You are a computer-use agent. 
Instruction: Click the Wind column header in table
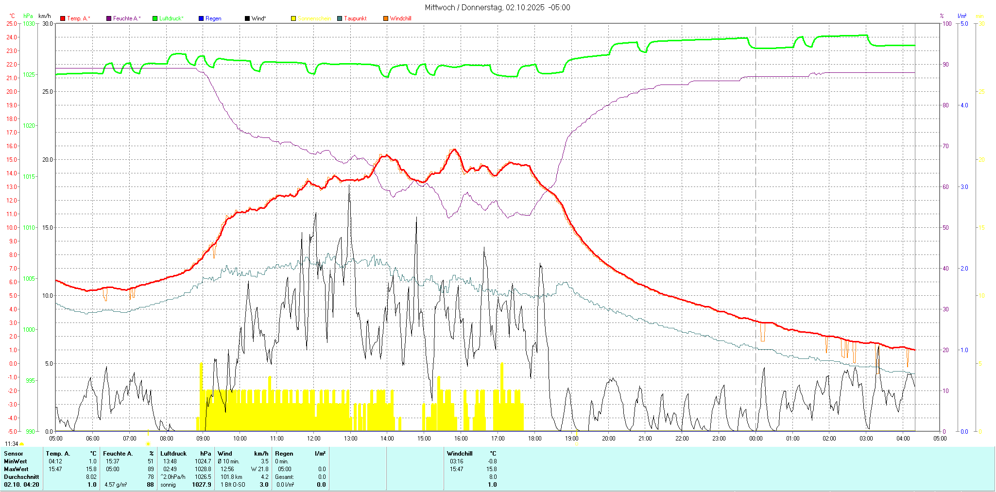pyautogui.click(x=225, y=454)
